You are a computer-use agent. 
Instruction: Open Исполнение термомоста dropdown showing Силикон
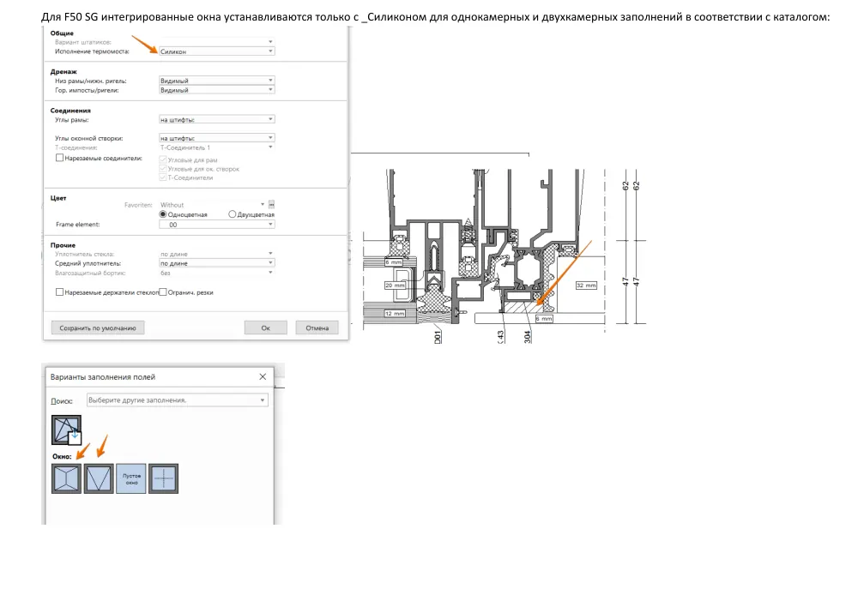coord(217,51)
